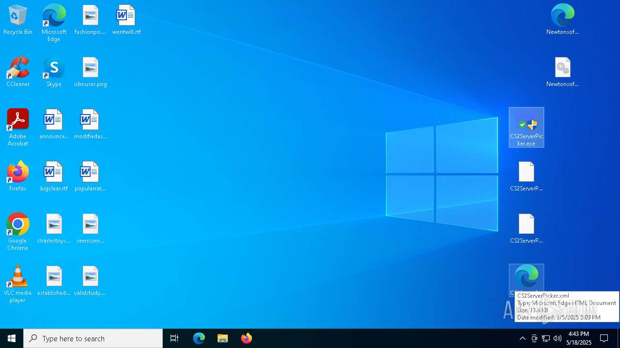Select the isbnuser.png image file

pos(90,72)
